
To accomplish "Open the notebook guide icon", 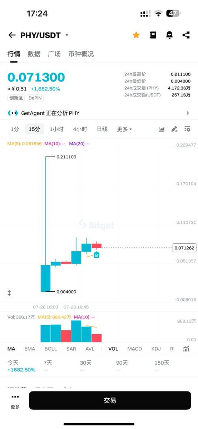I will click(x=153, y=35).
